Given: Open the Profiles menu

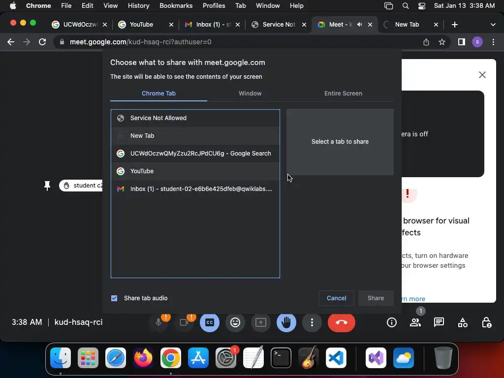Looking at the screenshot, I should tap(214, 6).
